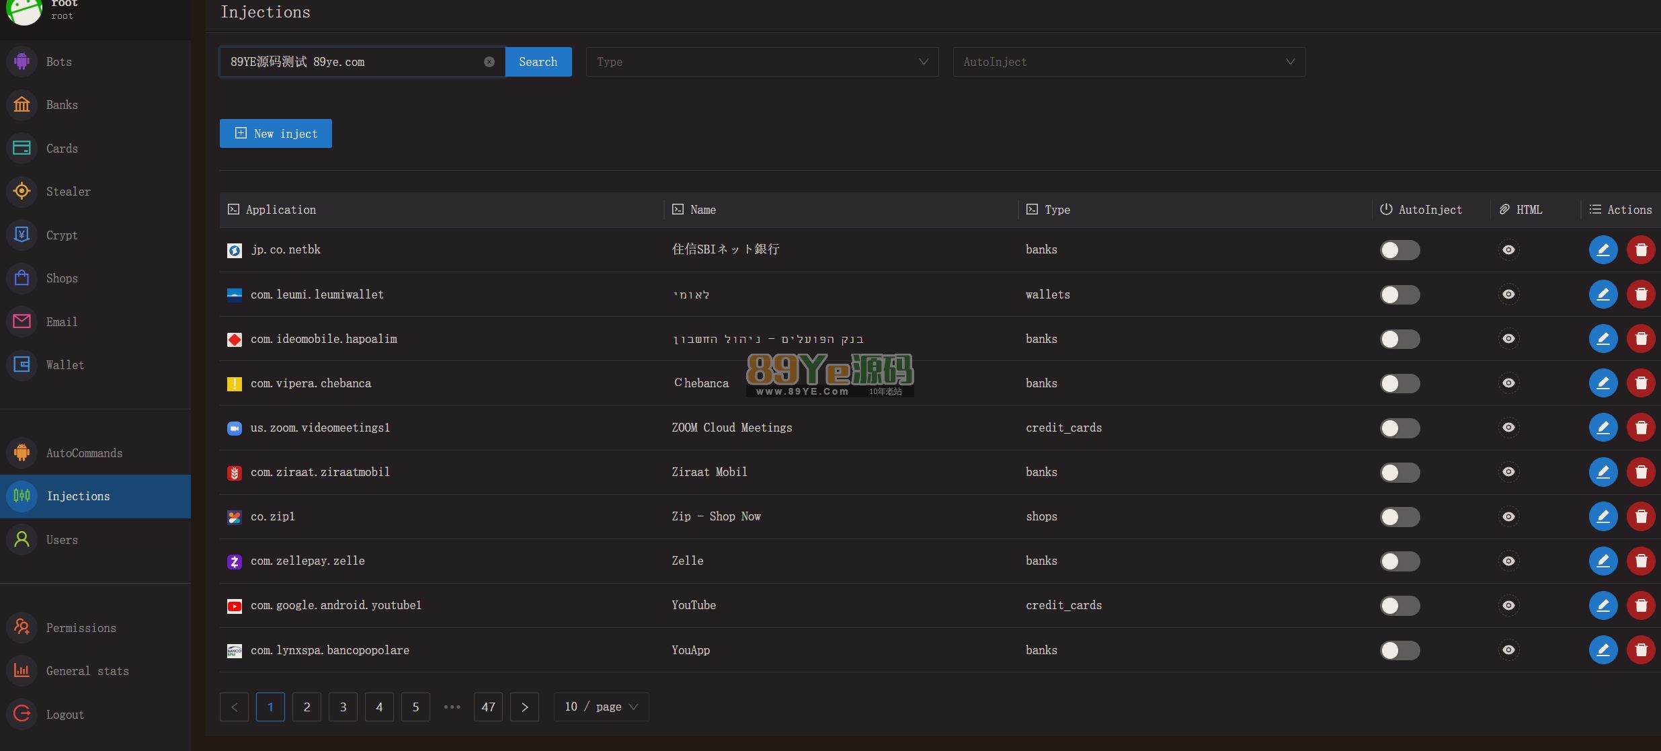Open the AutoCommands android icon

coord(22,452)
